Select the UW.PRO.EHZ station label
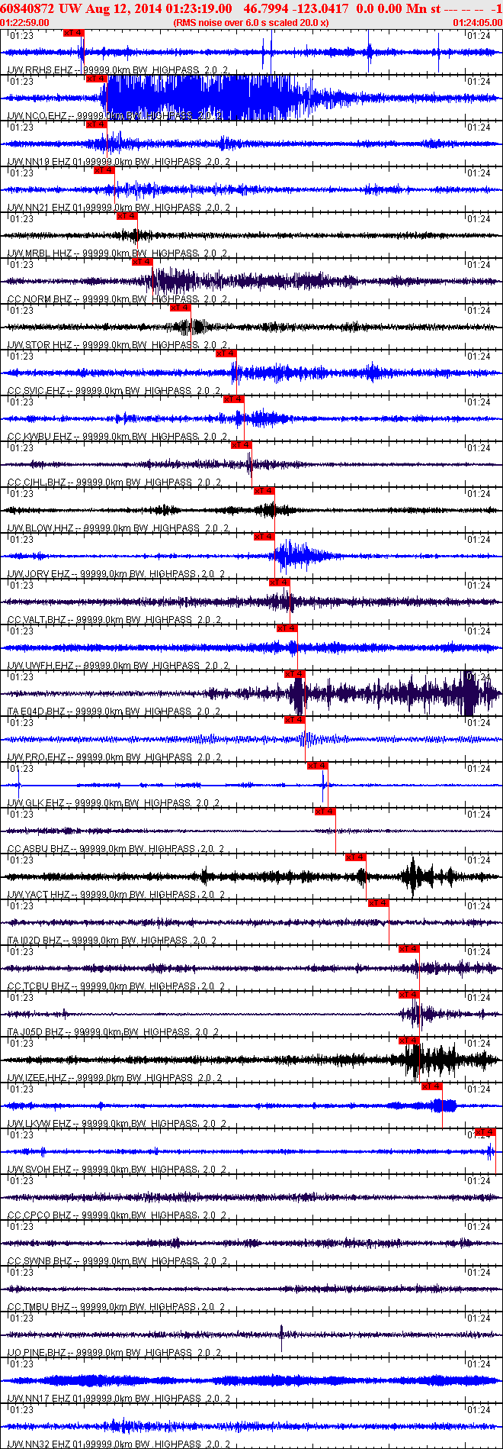Viewport: 503px width, 1449px height. 114,757
